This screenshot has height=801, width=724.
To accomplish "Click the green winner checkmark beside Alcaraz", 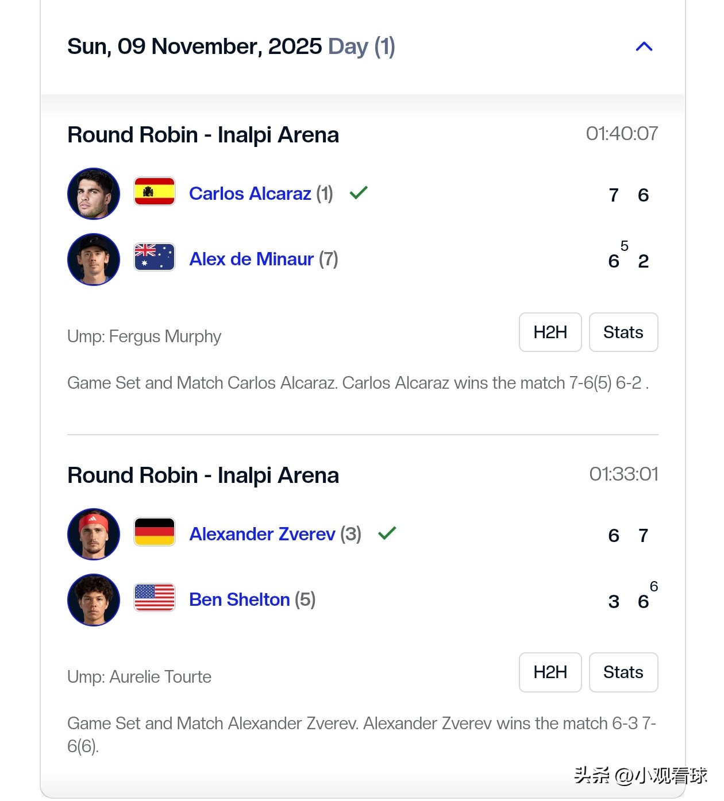I will [x=359, y=193].
